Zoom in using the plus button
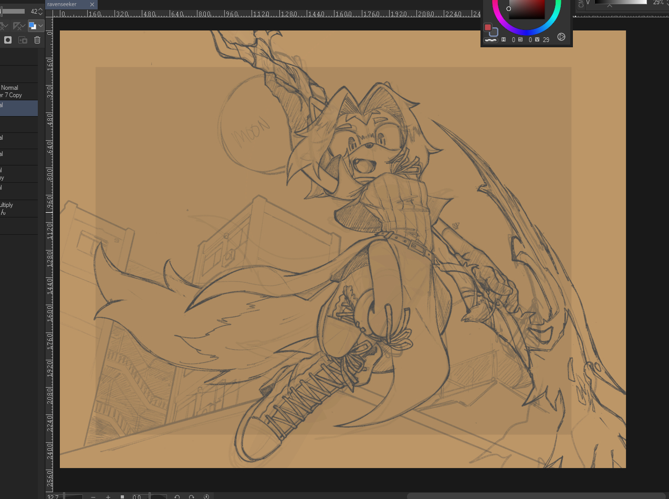The height and width of the screenshot is (499, 669). [x=108, y=496]
